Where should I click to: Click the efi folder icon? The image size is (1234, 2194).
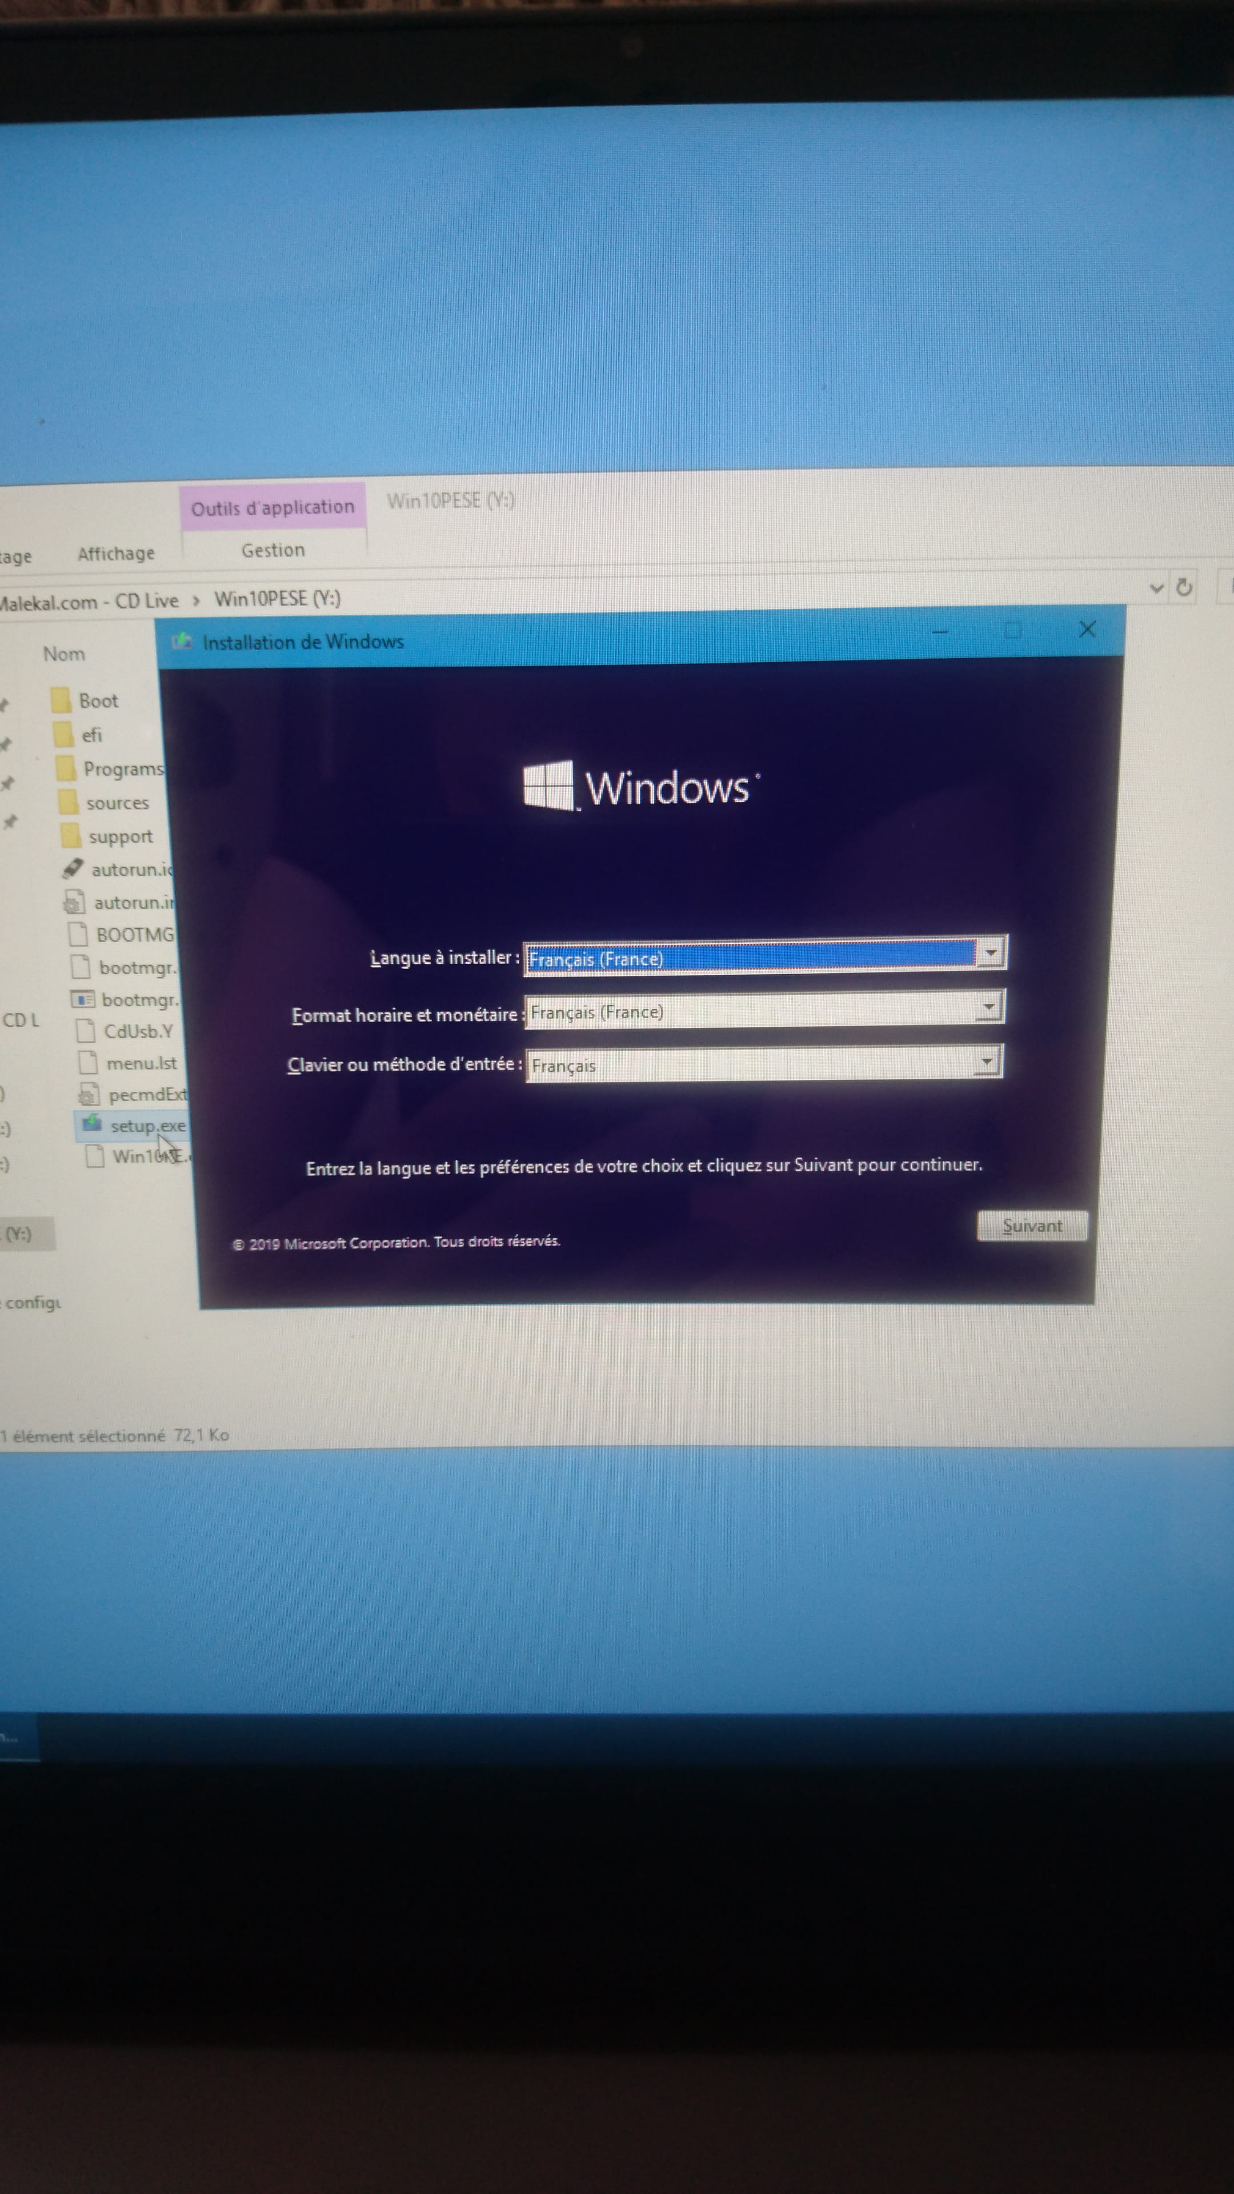click(63, 734)
